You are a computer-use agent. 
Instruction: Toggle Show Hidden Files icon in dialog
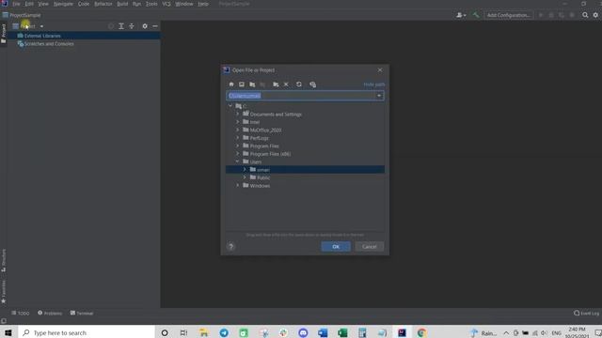pyautogui.click(x=312, y=84)
